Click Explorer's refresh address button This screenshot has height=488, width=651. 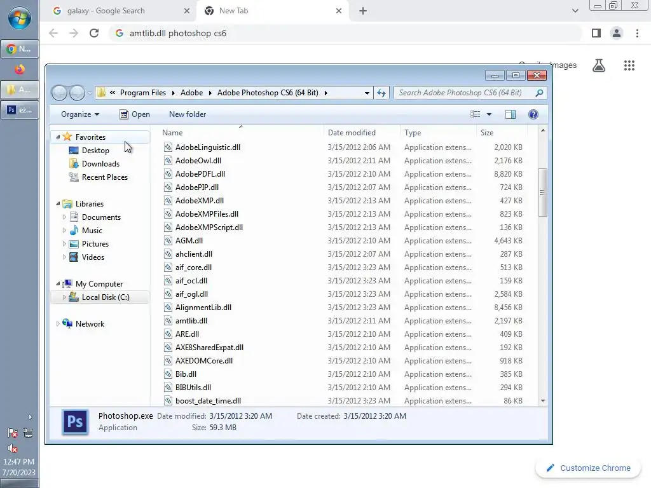(x=381, y=93)
